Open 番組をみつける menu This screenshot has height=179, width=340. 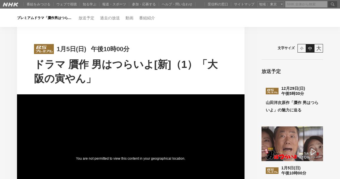[x=39, y=4]
